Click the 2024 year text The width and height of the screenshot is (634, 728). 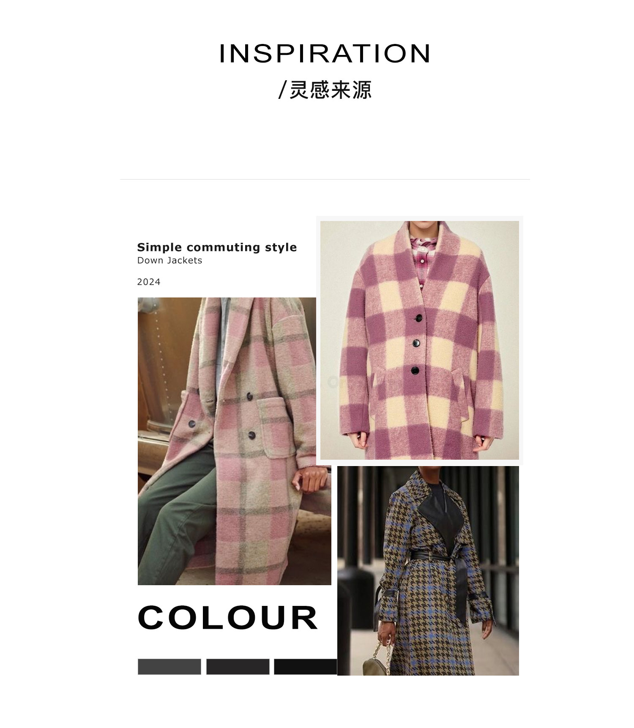pyautogui.click(x=149, y=282)
